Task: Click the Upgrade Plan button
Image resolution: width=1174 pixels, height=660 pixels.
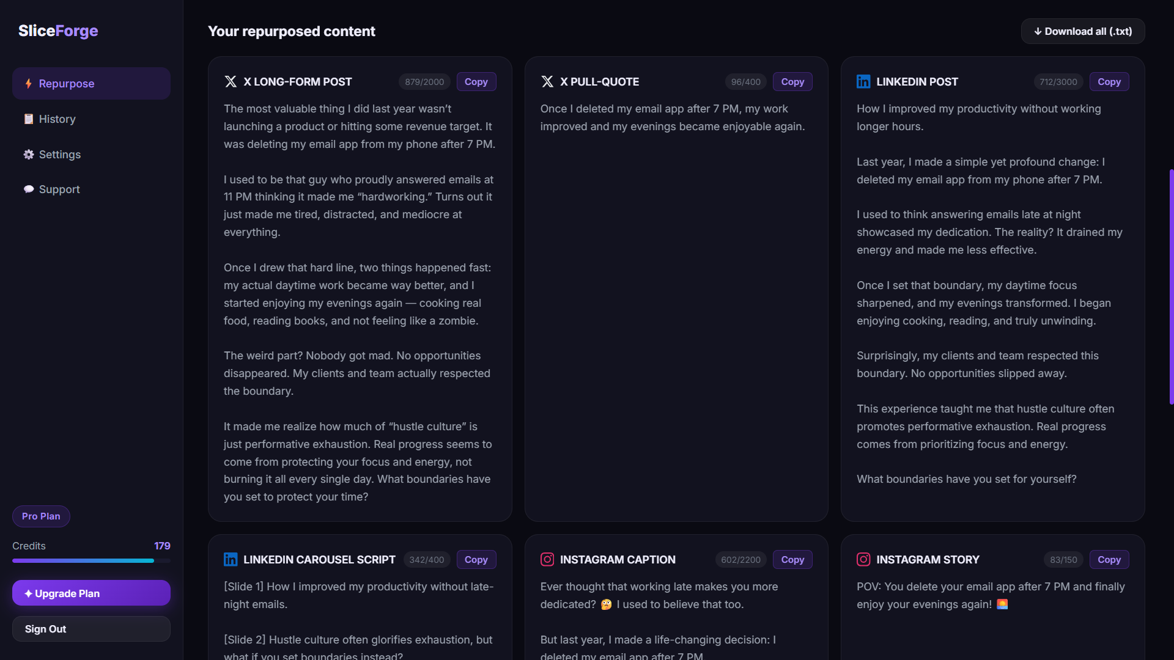Action: point(91,593)
